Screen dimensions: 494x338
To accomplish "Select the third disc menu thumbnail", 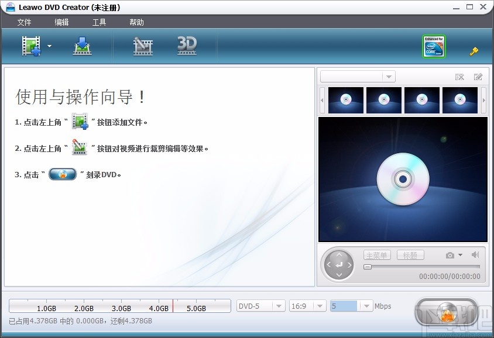I will (422, 100).
